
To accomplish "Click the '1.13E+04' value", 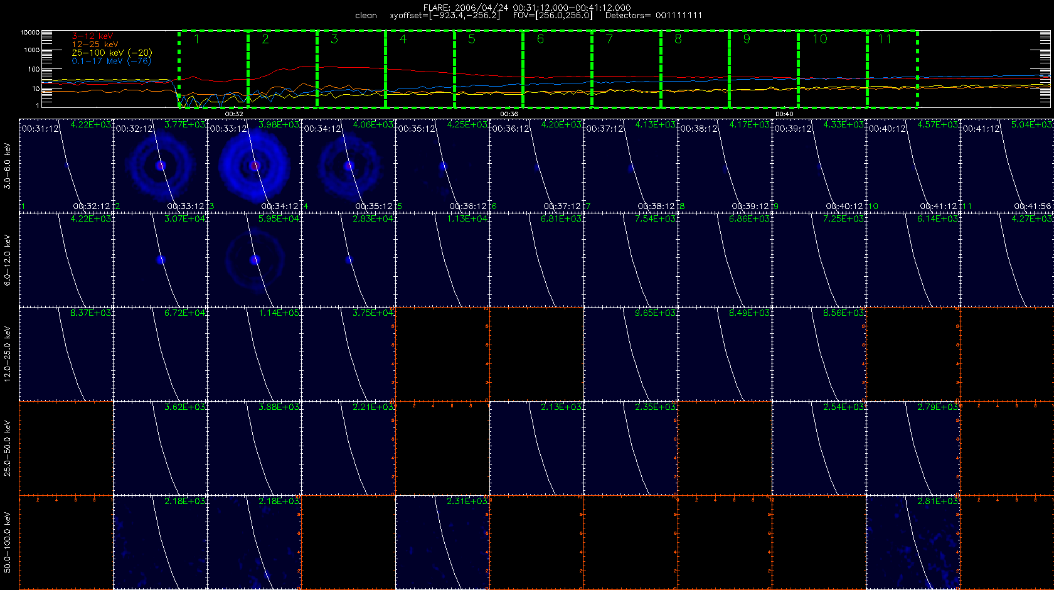I will tap(467, 219).
